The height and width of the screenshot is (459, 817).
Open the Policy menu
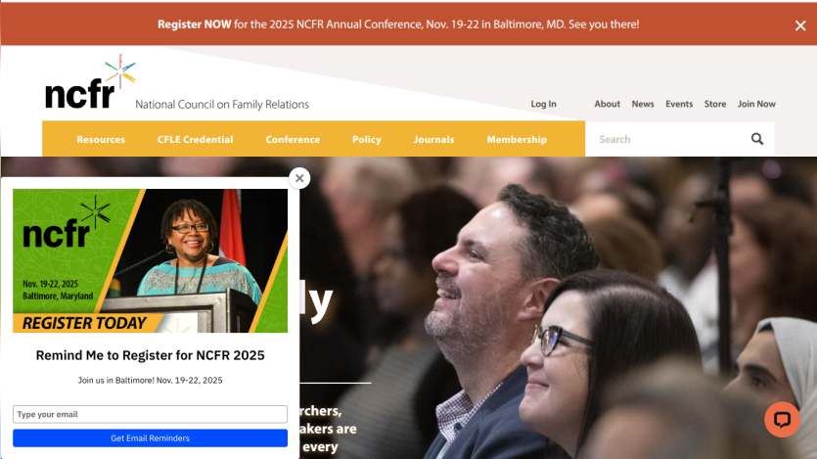[367, 140]
